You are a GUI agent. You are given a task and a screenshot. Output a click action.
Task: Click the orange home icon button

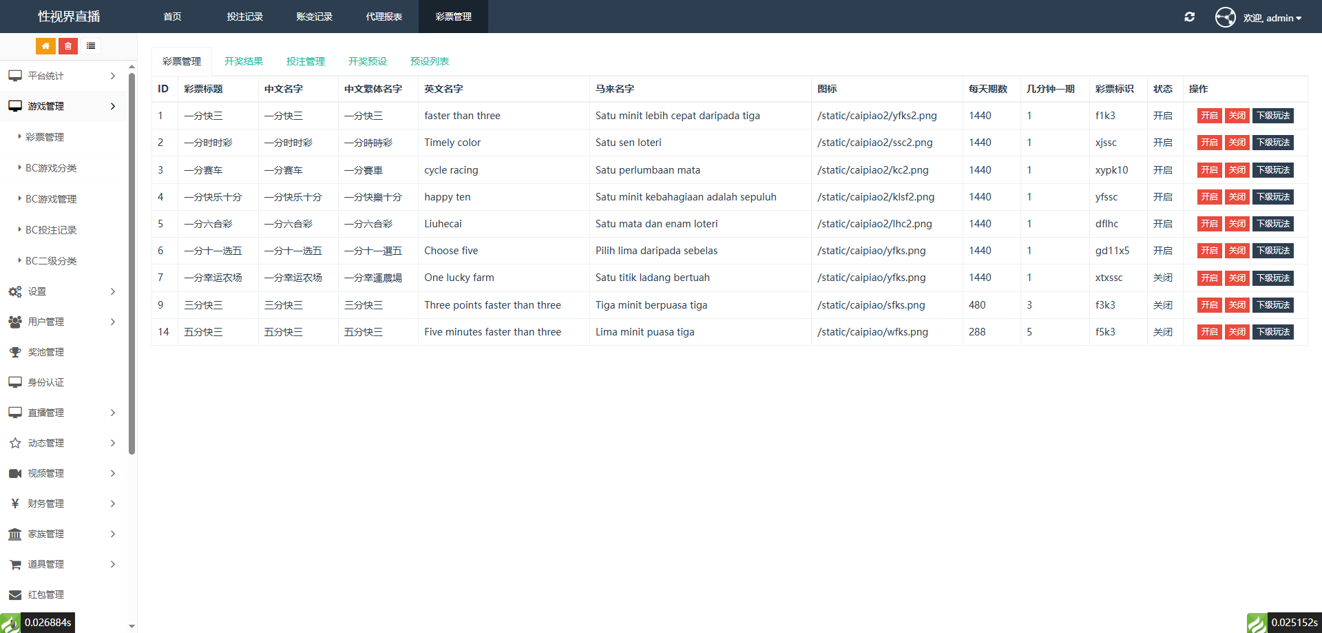[45, 46]
